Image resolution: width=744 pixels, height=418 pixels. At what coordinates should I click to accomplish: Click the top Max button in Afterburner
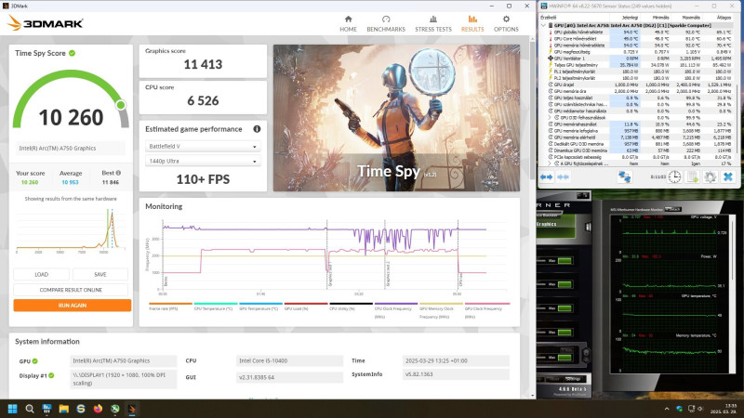click(x=565, y=261)
